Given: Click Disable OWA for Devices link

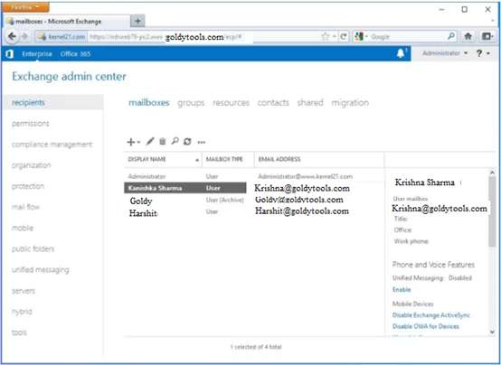Looking at the screenshot, I should (x=426, y=326).
